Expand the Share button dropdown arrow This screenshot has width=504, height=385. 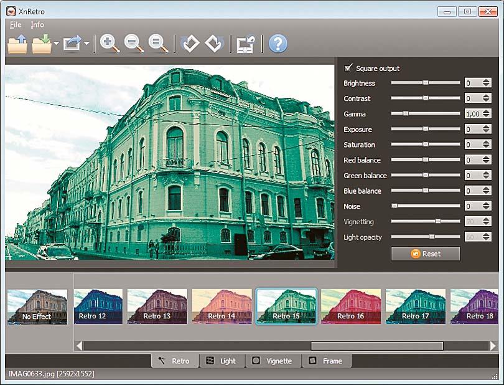[x=86, y=44]
